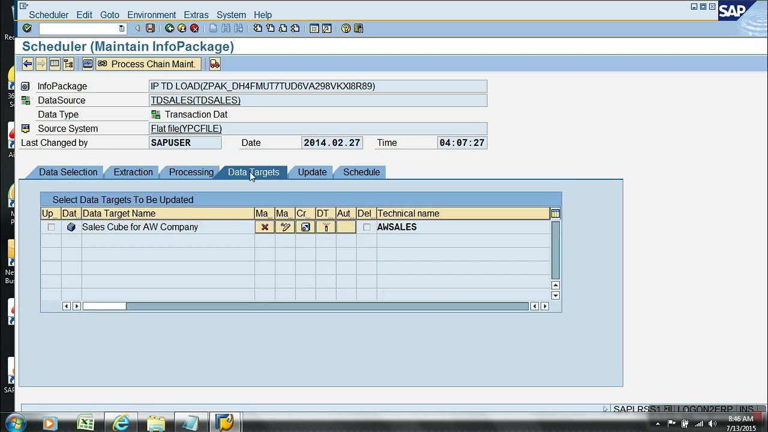Viewport: 768px width, 432px height.
Task: Click the Previous Page icon
Action: coord(270,28)
